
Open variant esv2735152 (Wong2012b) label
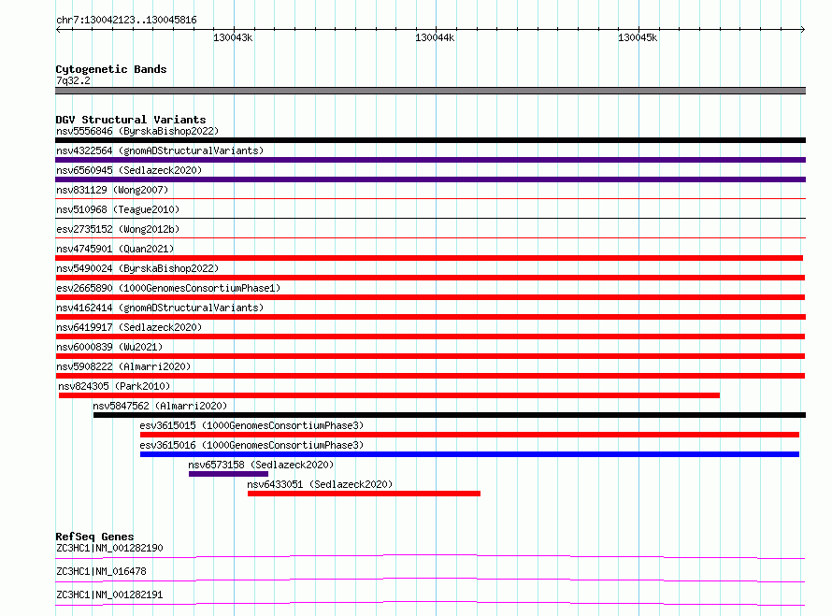(118, 229)
